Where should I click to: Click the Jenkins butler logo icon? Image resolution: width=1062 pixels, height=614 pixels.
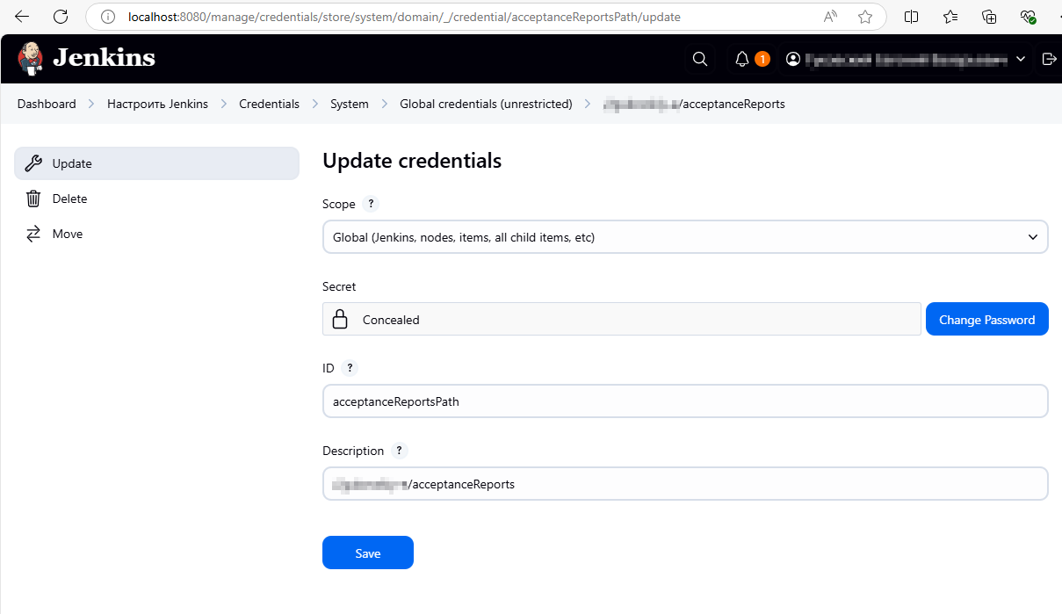pyautogui.click(x=31, y=59)
